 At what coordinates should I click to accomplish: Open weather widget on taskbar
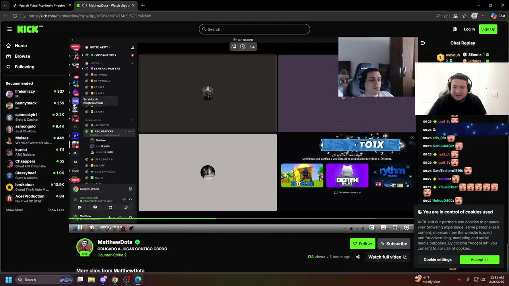pos(427,280)
